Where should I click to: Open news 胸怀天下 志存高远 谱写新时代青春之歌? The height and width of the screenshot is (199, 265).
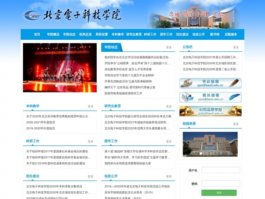tap(130, 87)
